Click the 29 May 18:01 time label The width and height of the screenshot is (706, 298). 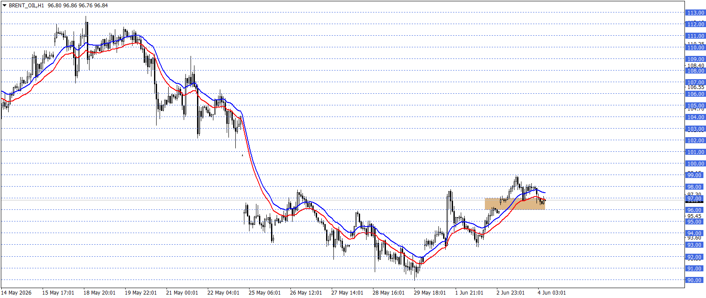point(430,293)
